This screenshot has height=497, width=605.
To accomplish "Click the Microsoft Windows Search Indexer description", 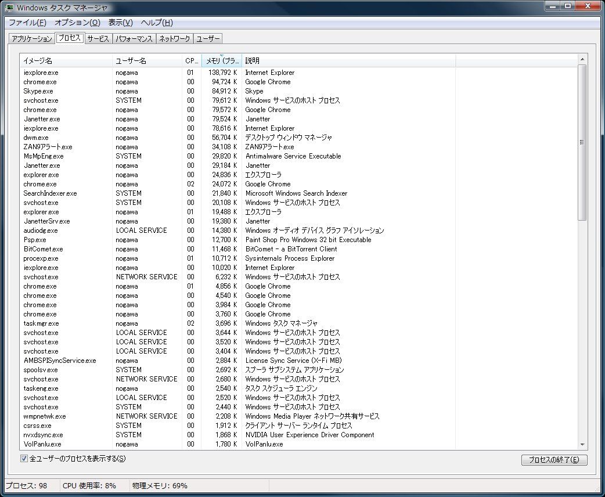I will click(296, 193).
